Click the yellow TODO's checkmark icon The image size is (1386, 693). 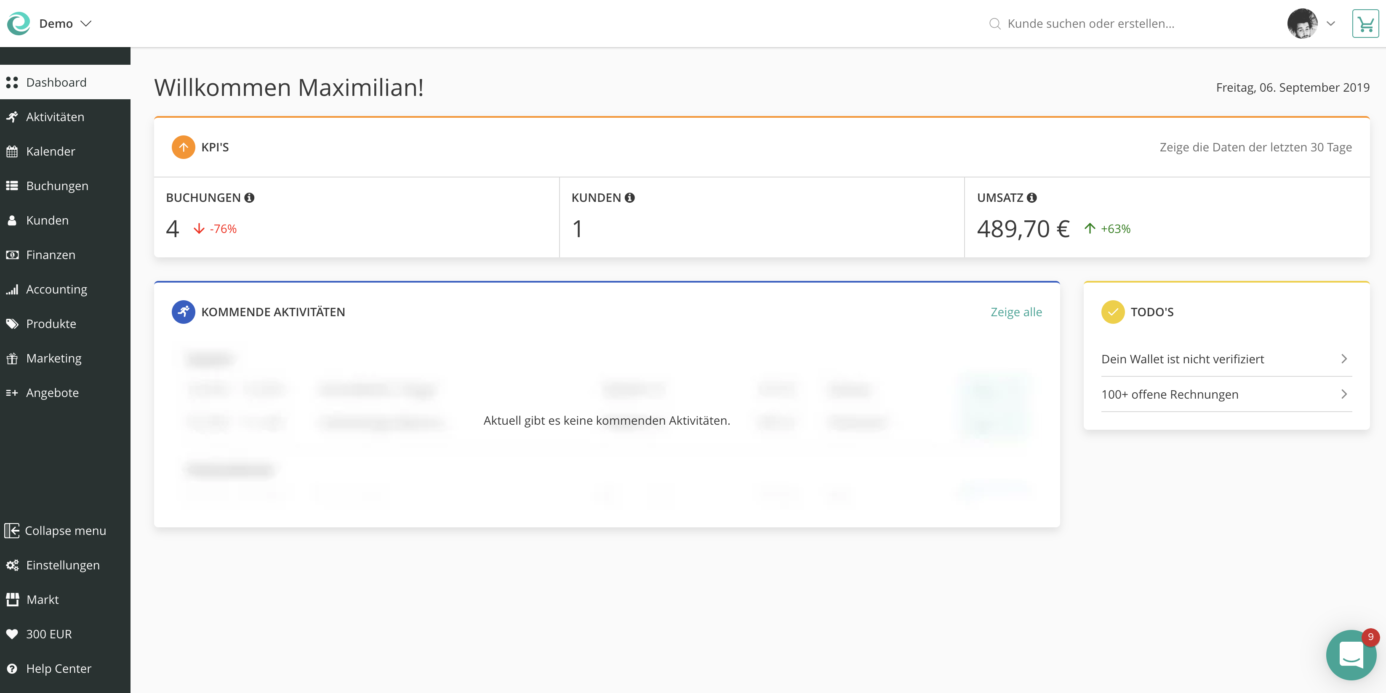pos(1113,312)
